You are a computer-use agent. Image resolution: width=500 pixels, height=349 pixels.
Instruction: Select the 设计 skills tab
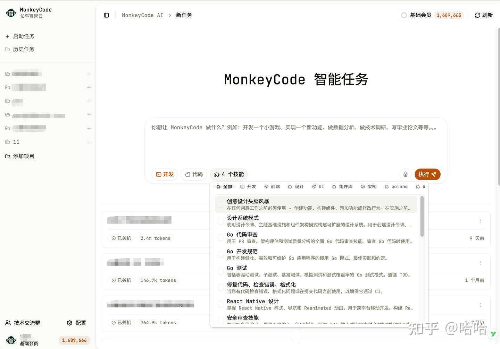(296, 186)
